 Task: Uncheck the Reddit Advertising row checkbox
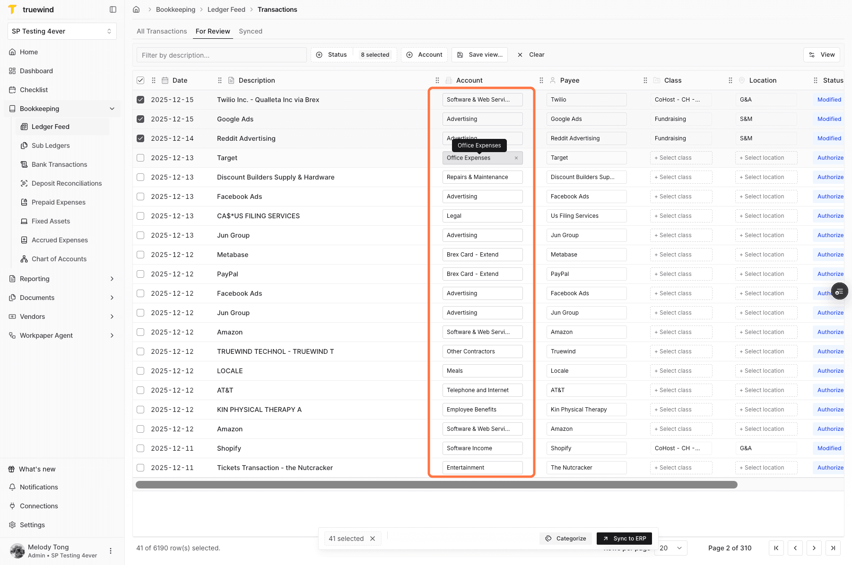[140, 138]
